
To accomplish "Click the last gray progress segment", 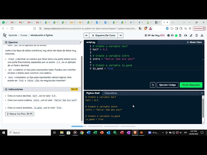I will point(128,126).
